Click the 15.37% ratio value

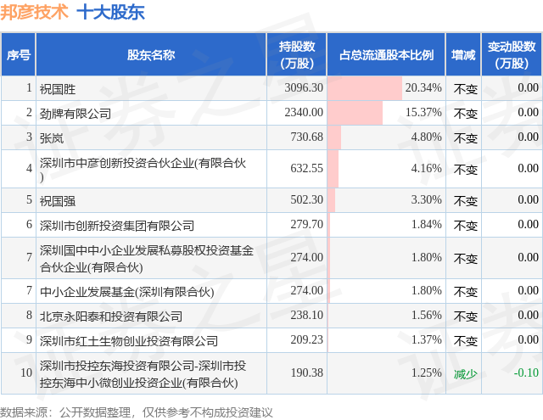point(423,112)
